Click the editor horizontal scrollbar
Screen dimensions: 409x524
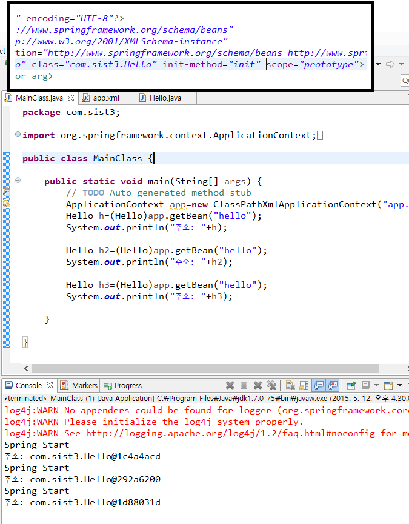(x=182, y=368)
